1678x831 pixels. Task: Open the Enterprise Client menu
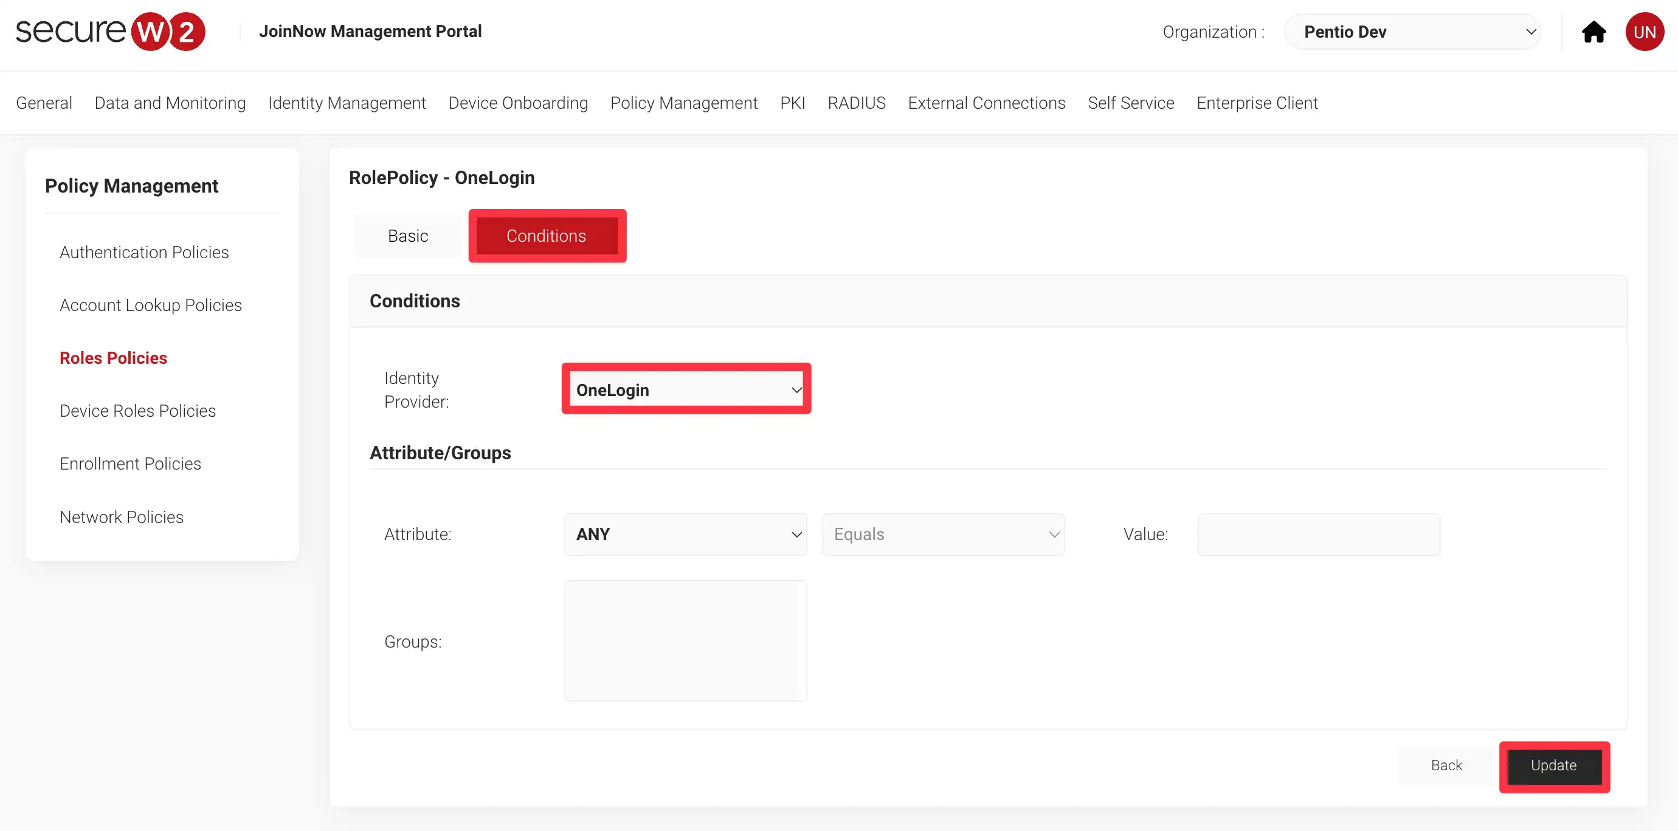[x=1257, y=103]
